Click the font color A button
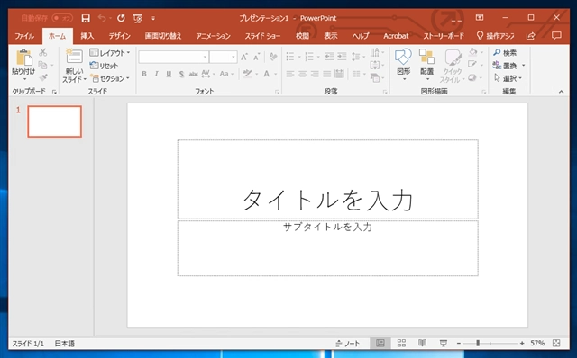577x358 pixels. click(x=267, y=74)
